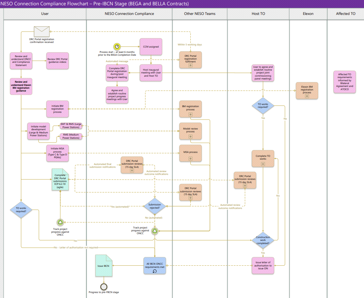Click Agree and establish routine meetings box
The image size is (364, 298).
click(x=117, y=95)
